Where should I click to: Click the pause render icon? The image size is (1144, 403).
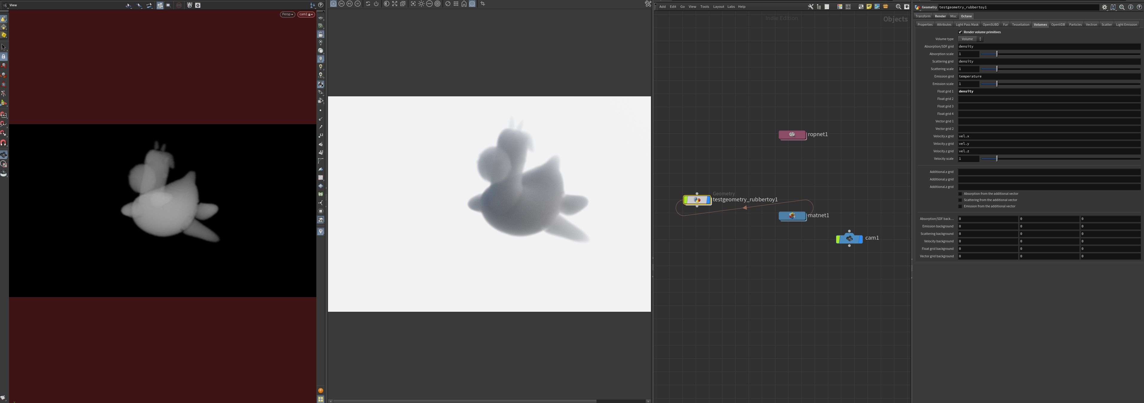click(x=358, y=4)
